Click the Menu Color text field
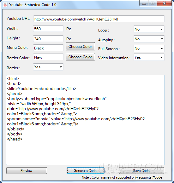Screen dimensions: 174x183 coord(48,48)
